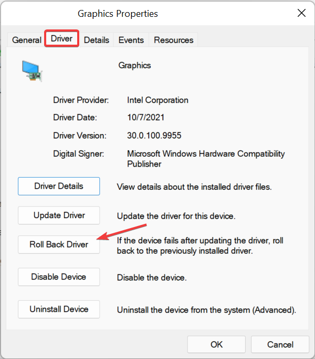Image resolution: width=315 pixels, height=359 pixels.
Task: Click the Intel Corporation provider value
Action: tap(157, 100)
